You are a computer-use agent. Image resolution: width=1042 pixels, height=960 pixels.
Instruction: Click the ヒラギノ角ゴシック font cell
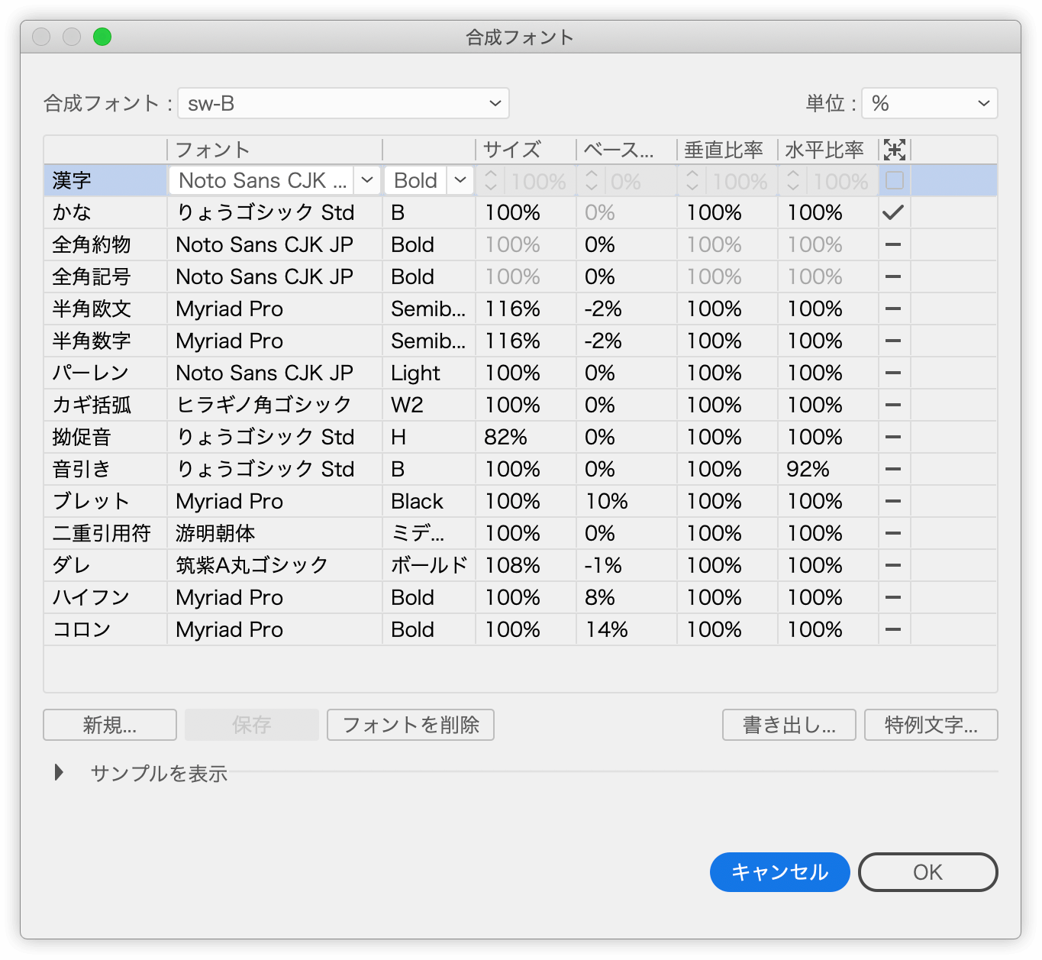[x=263, y=405]
